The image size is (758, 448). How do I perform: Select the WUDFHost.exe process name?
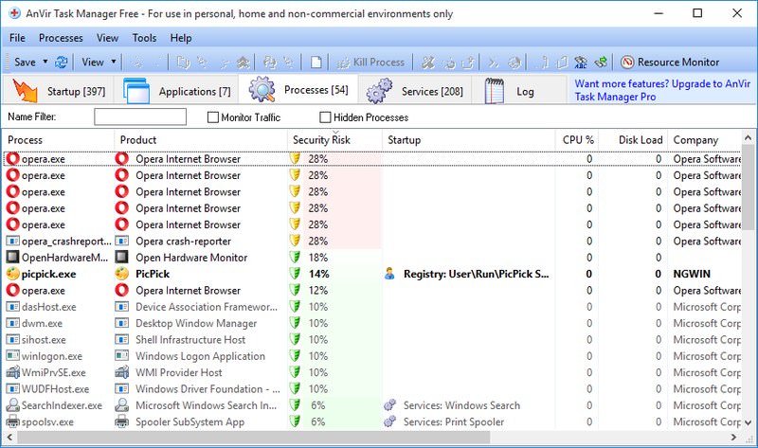click(55, 389)
